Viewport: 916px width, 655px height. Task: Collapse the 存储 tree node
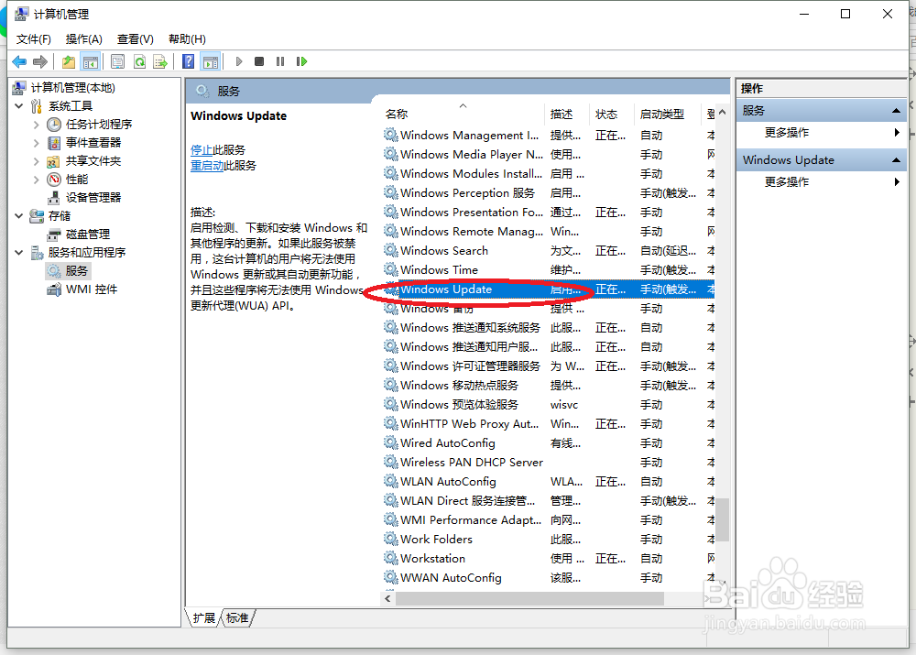coord(18,215)
